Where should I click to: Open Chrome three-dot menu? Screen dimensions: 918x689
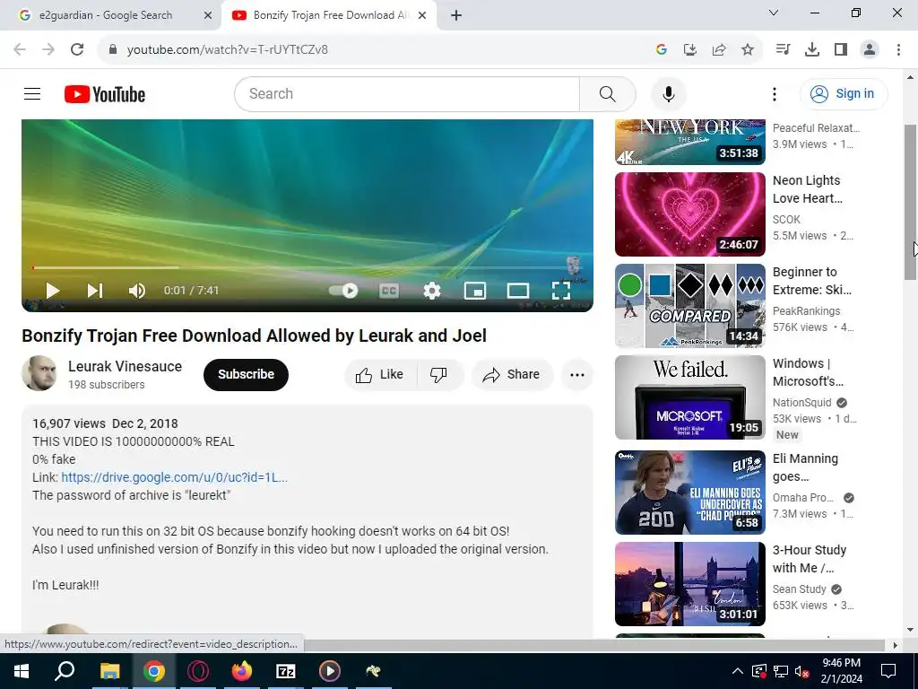pyautogui.click(x=898, y=50)
